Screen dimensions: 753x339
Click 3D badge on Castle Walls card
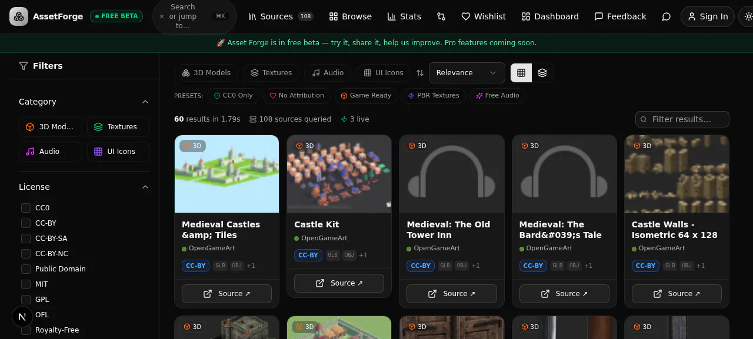click(642, 146)
